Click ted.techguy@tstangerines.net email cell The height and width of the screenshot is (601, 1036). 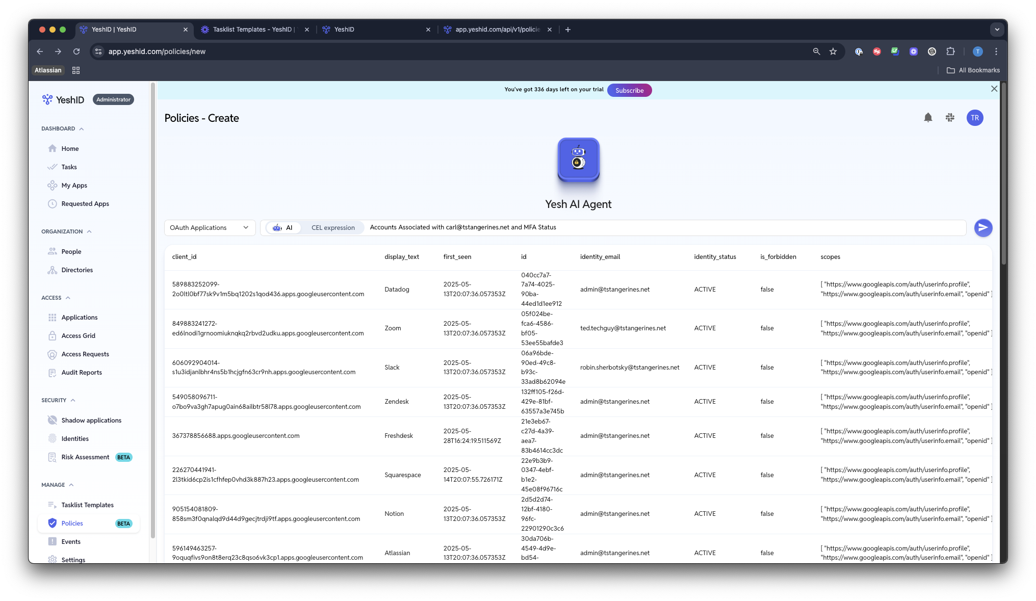623,328
